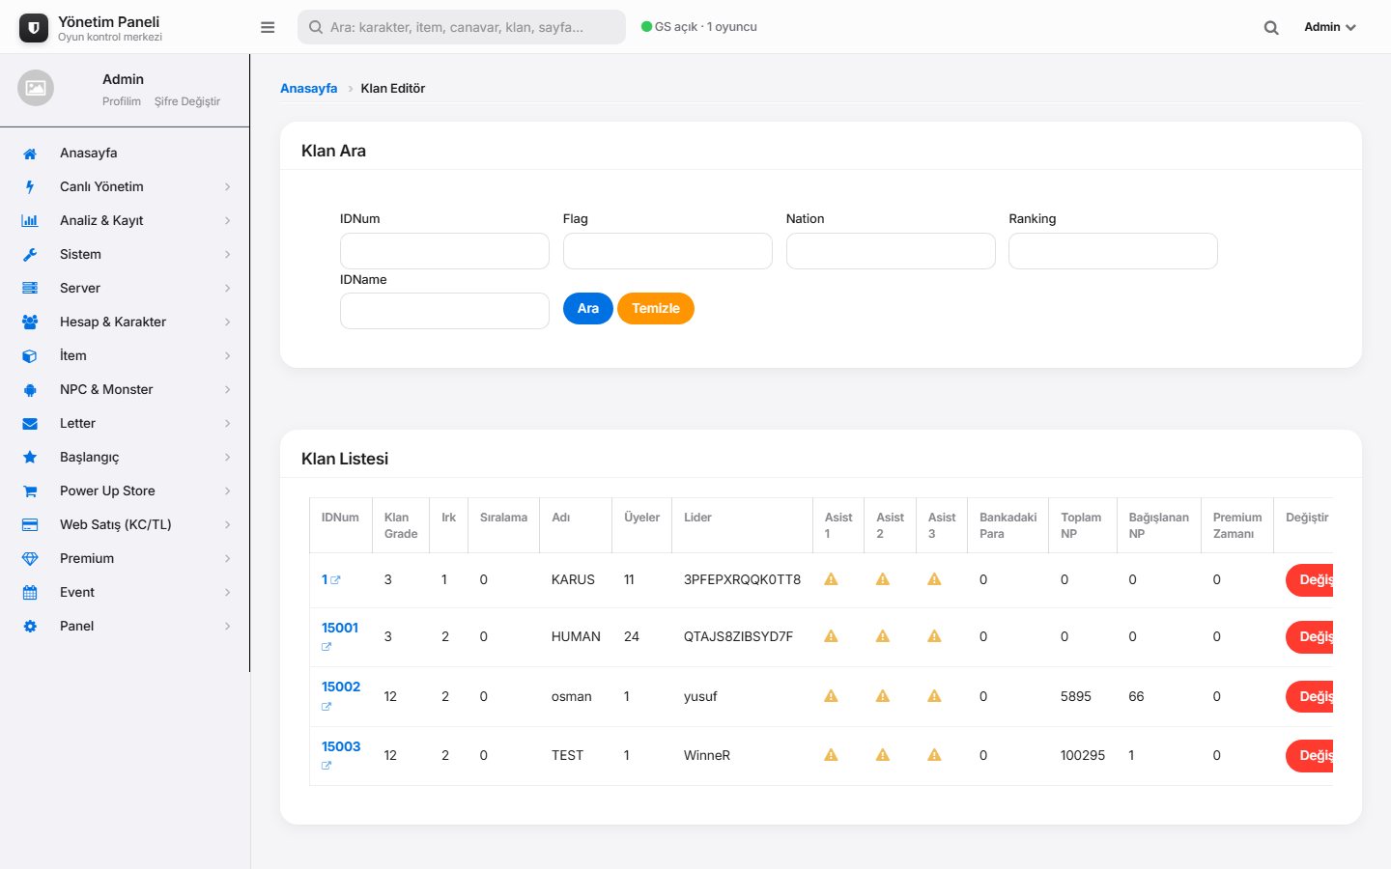Image resolution: width=1391 pixels, height=869 pixels.
Task: Toggle the hamburger sidebar menu icon
Action: point(268,27)
